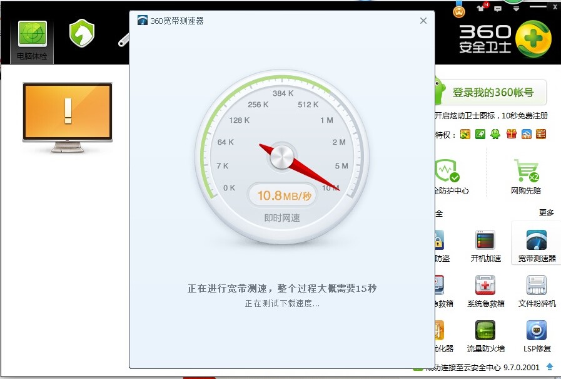The image size is (561, 379).
Task: Click the blue update arrow beside version 9.7.0.2001
Action: tap(550, 366)
